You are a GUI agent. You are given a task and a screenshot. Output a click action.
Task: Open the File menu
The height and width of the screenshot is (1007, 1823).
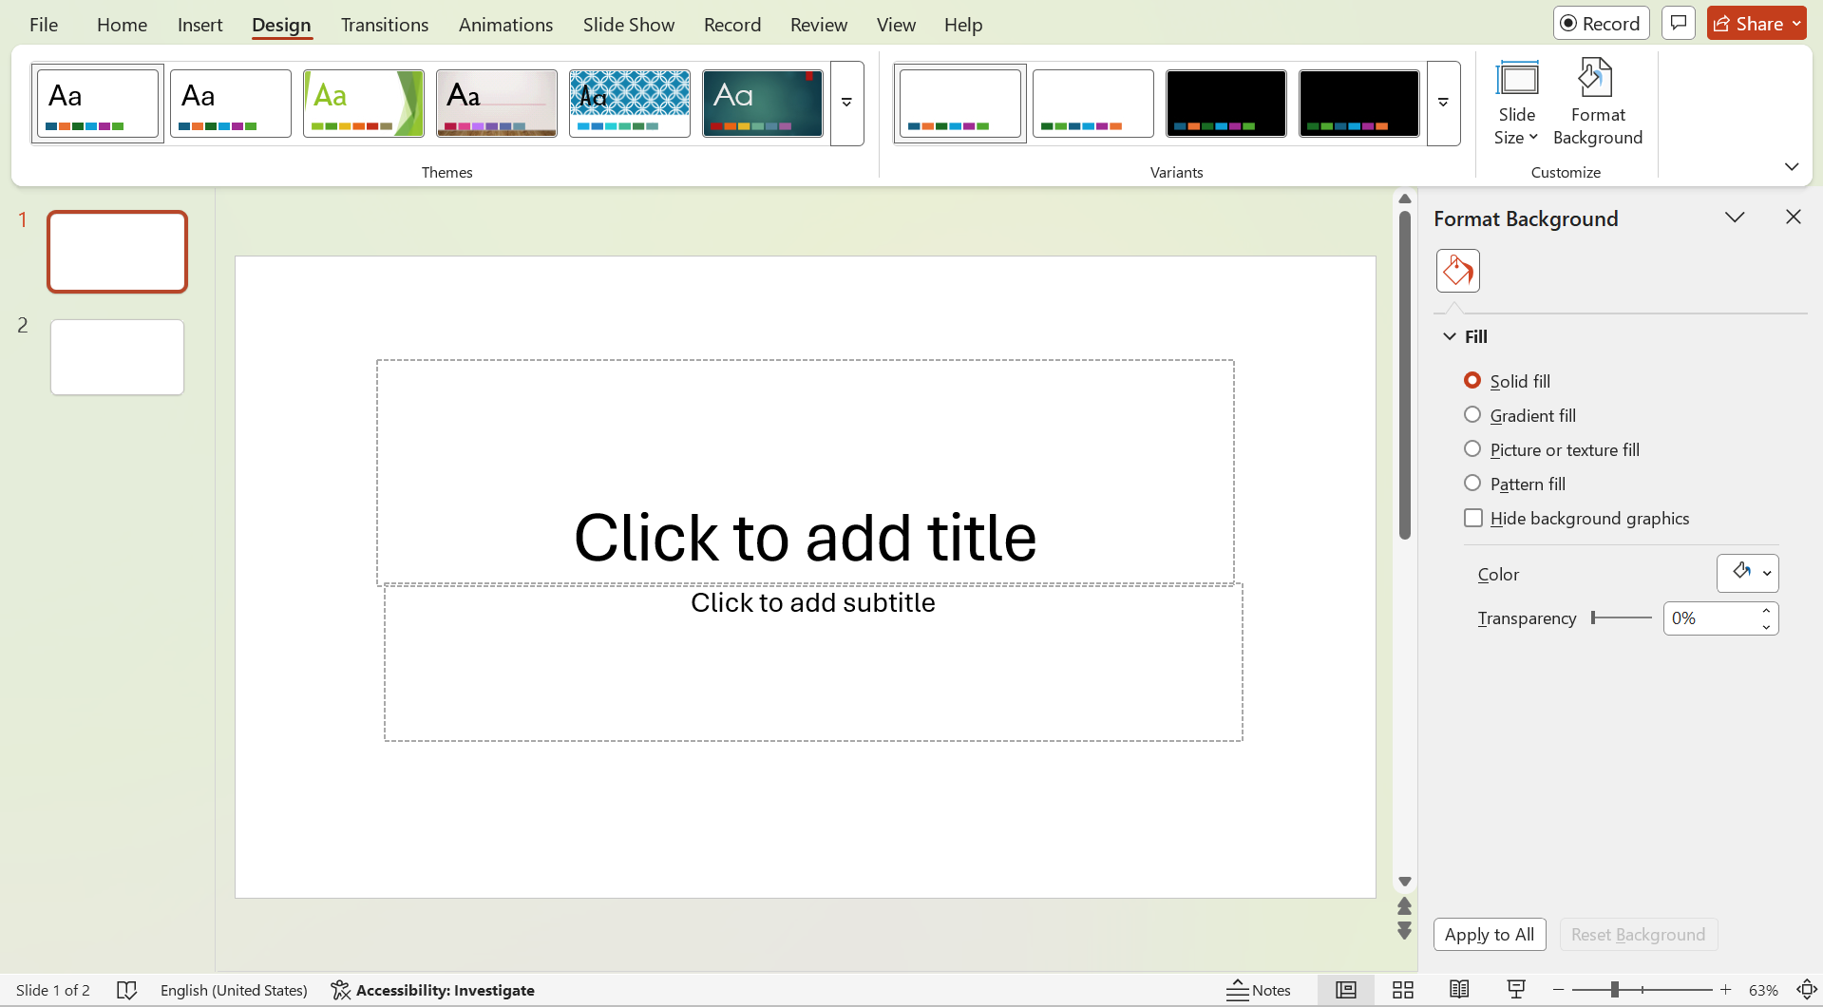(x=44, y=25)
